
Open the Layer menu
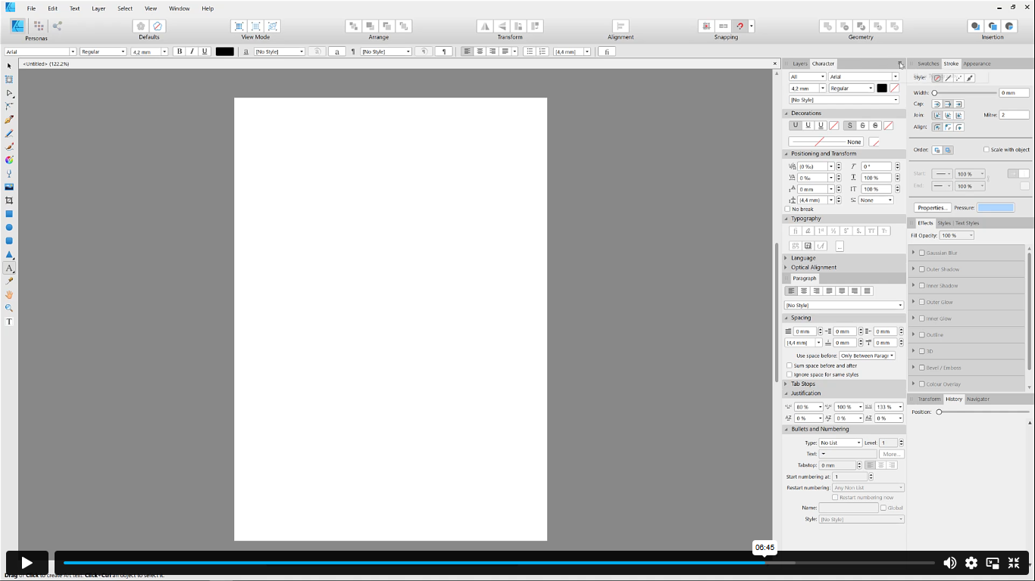[x=98, y=8]
